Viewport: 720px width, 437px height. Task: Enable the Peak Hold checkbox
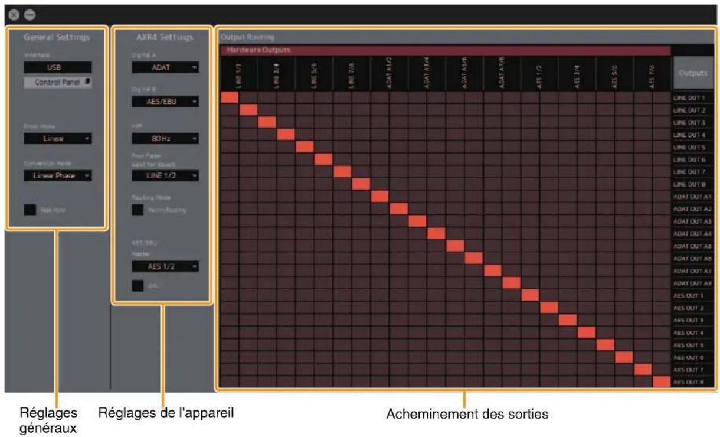coord(30,210)
